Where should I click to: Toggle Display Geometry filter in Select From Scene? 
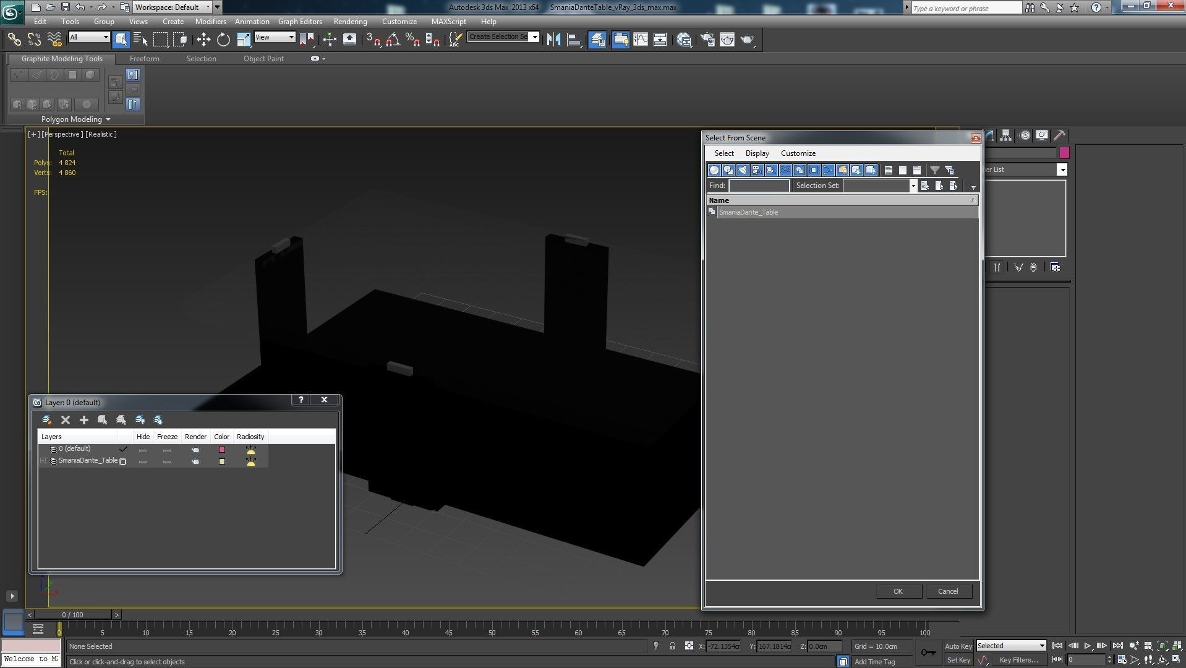click(x=714, y=170)
